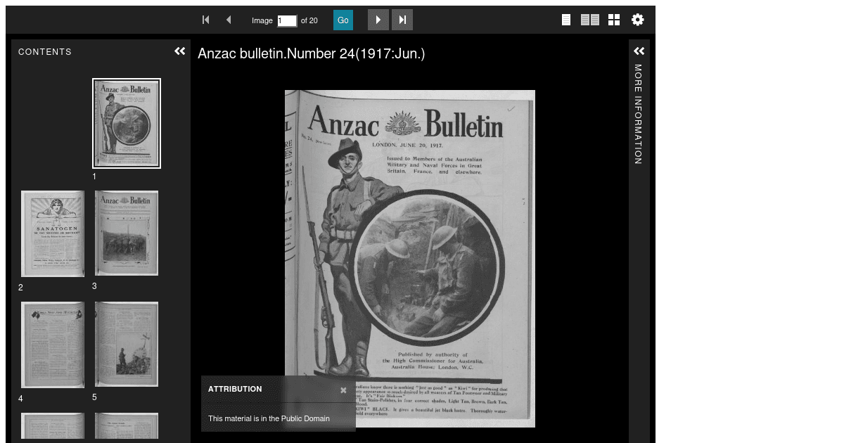
Task: Advance to the next image
Action: 378,20
